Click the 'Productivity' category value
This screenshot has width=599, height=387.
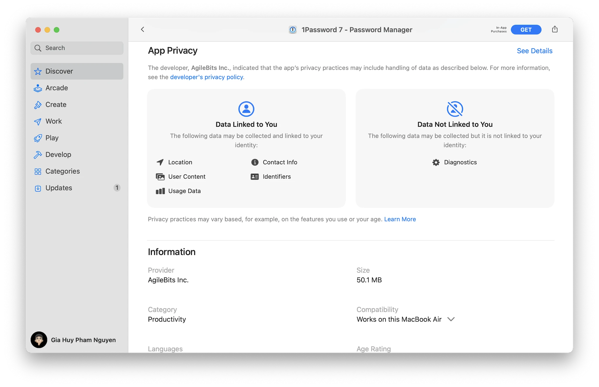click(167, 319)
